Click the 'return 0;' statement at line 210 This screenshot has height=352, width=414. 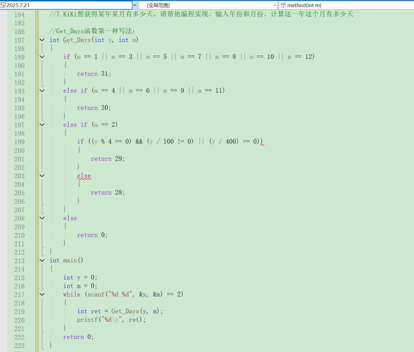tap(92, 235)
